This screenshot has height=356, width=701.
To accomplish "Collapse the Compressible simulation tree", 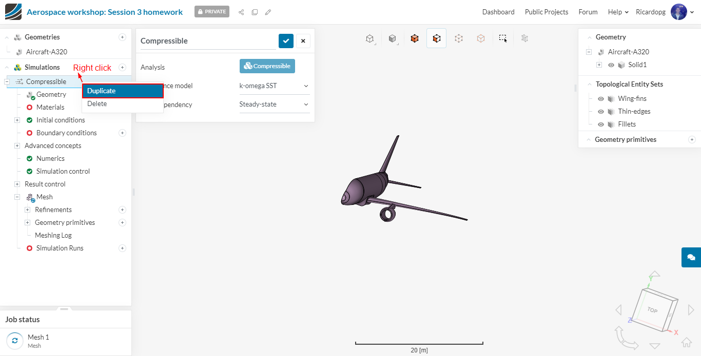I will [7, 81].
